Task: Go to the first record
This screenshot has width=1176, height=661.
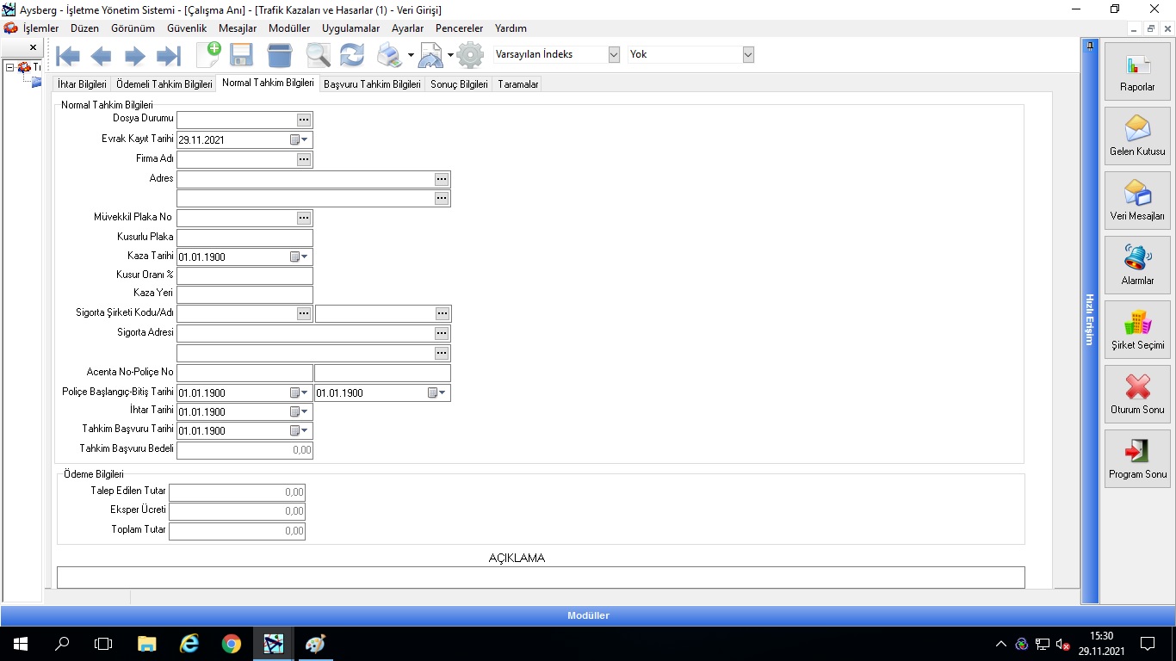Action: point(68,56)
